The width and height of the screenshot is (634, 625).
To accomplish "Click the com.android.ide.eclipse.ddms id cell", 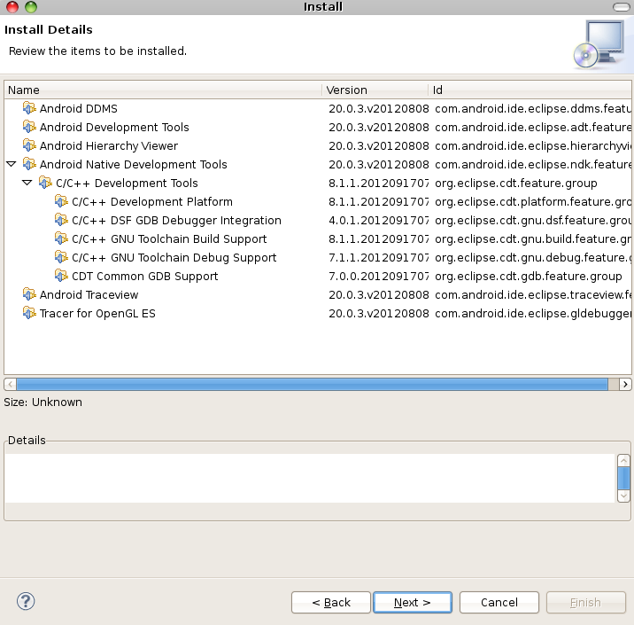I will click(x=533, y=108).
